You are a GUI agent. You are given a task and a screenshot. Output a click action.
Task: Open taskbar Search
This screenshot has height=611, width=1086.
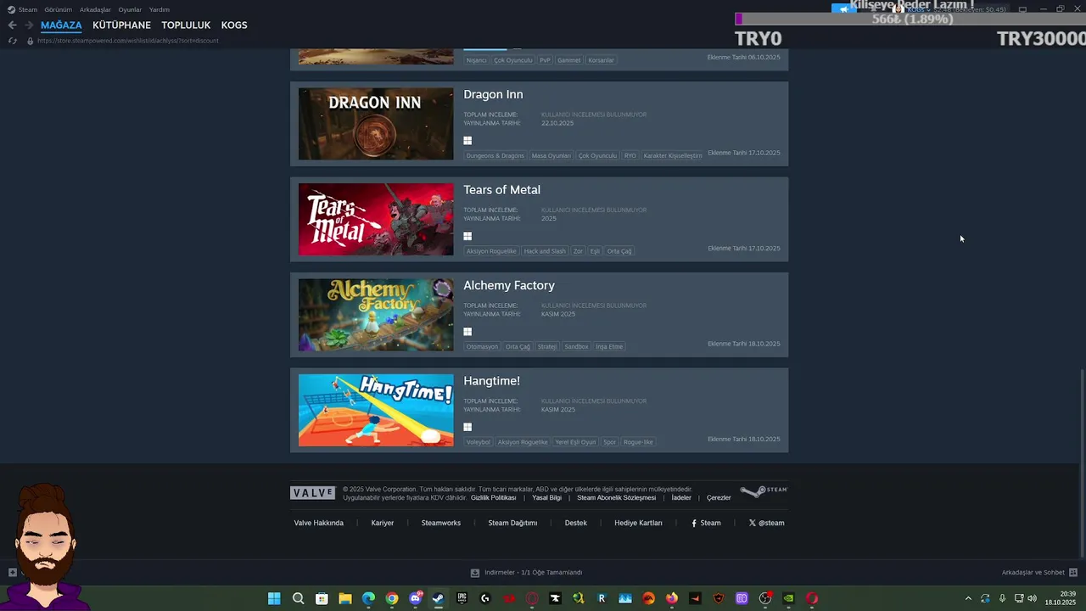coord(298,598)
